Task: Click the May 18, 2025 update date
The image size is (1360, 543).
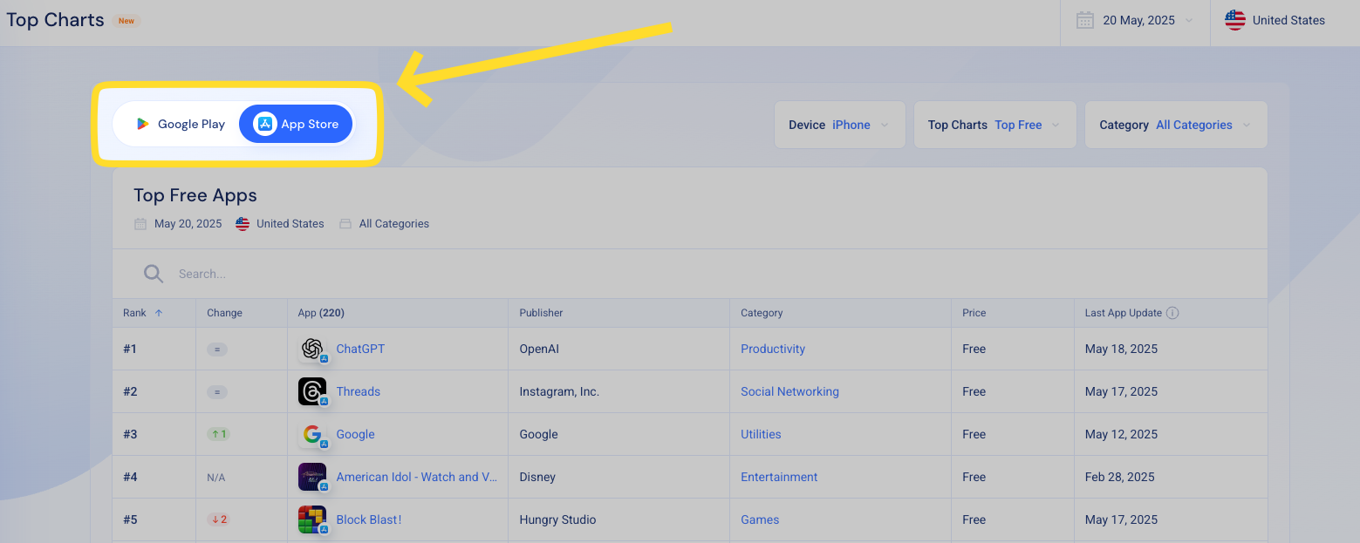Action: click(x=1121, y=349)
